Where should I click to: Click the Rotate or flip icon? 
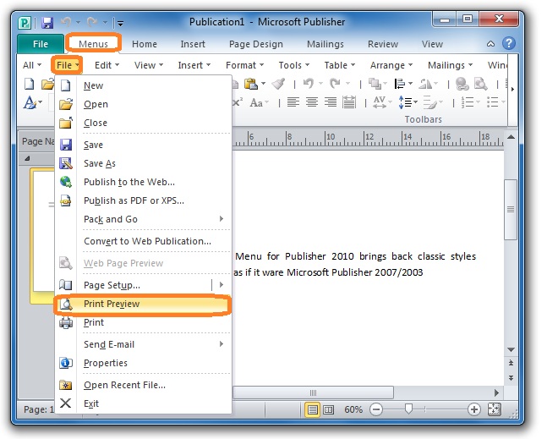425,84
